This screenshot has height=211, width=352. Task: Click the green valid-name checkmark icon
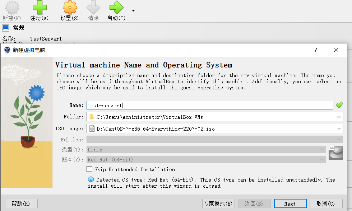(339, 105)
